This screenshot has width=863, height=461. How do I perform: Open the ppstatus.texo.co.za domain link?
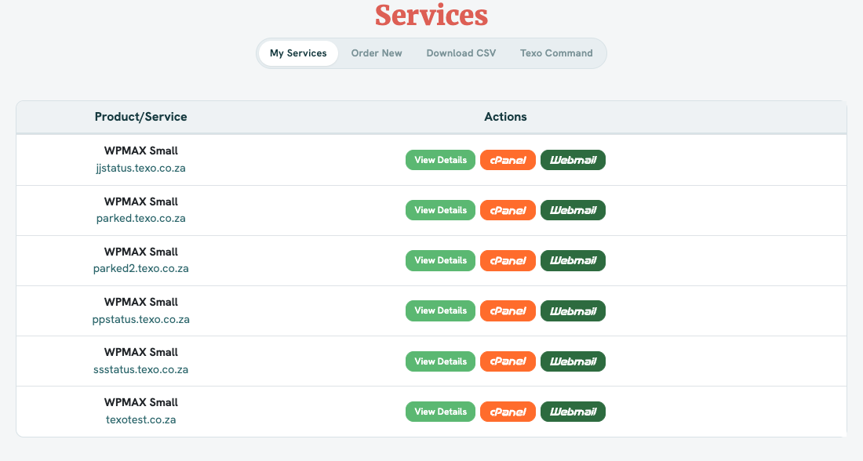coord(141,319)
